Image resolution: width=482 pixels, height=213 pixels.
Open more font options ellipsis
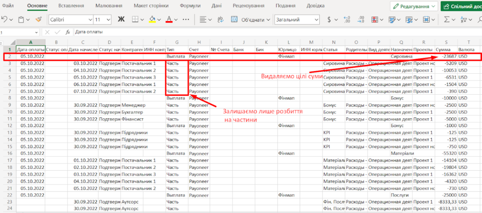point(185,20)
